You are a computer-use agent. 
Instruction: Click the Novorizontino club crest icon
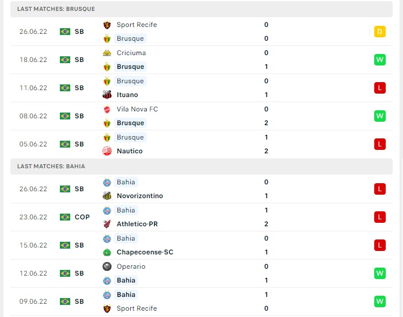107,196
